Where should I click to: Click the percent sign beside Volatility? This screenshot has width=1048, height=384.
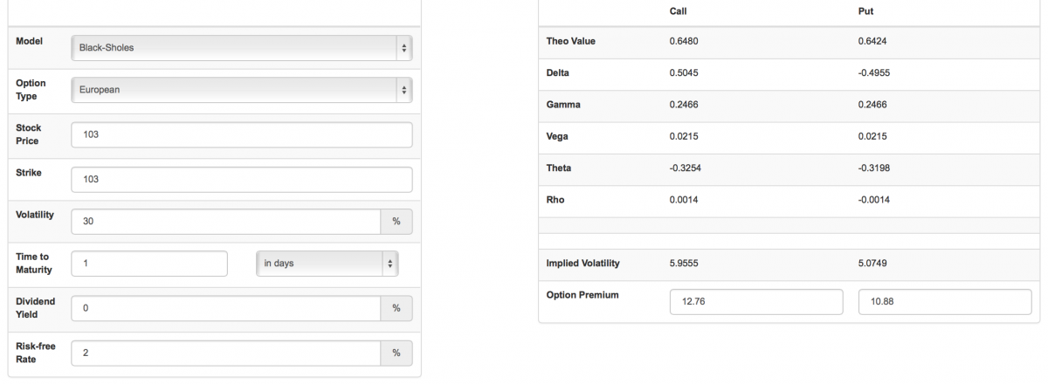point(396,222)
